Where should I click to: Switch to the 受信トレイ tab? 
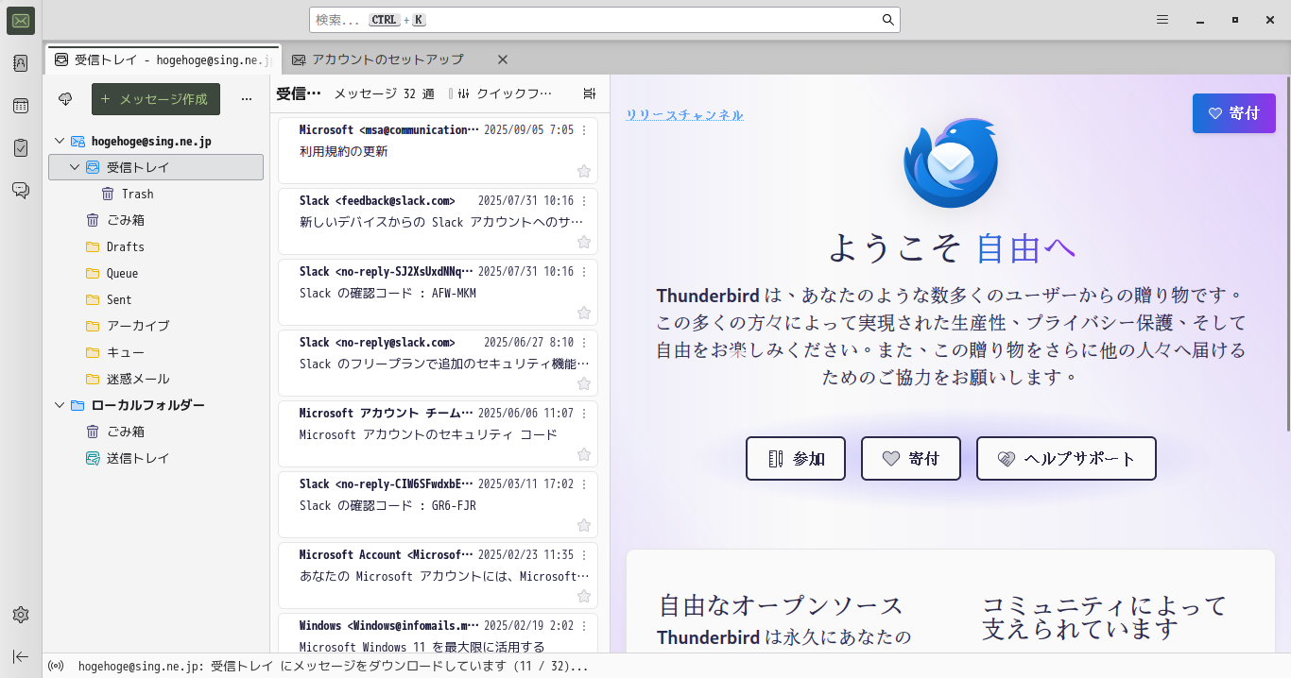(164, 59)
